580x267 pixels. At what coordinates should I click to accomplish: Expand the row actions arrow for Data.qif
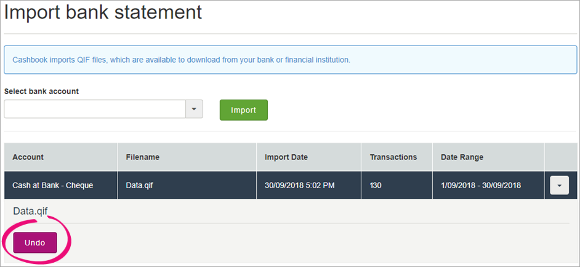(x=559, y=185)
